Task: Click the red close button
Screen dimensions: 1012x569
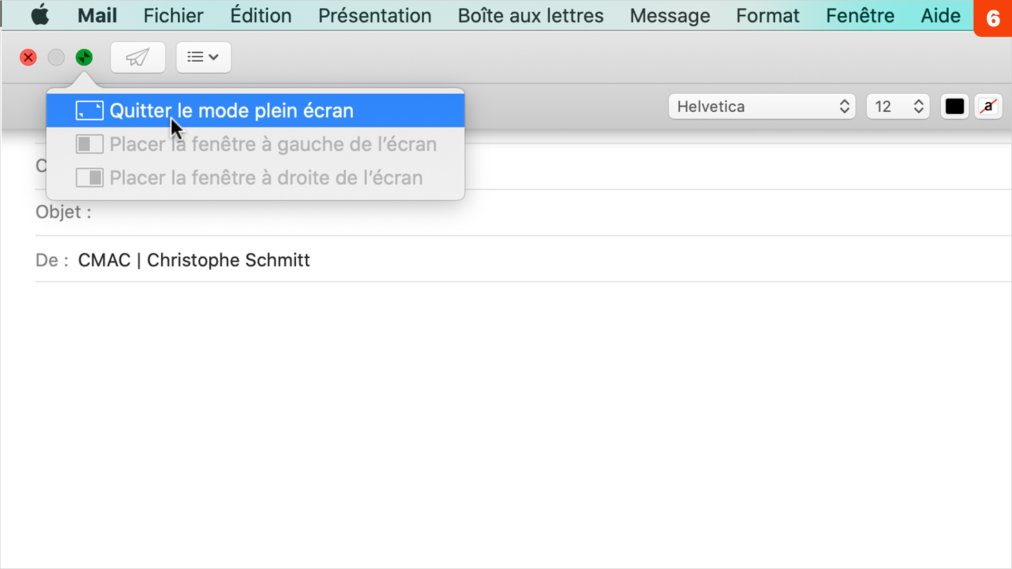Action: click(28, 57)
